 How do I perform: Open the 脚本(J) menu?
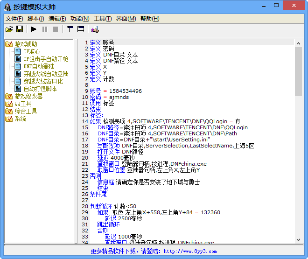[35, 19]
